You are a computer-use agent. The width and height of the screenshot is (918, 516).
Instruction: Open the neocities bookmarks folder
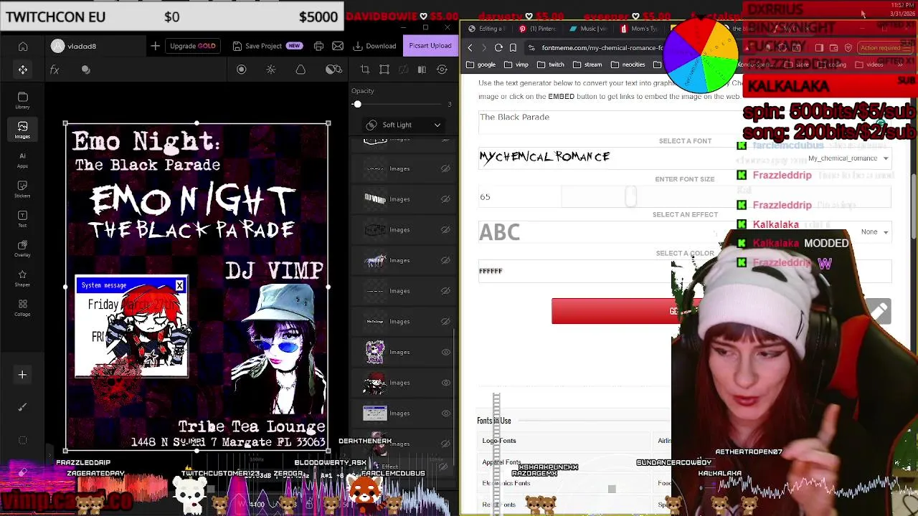coord(628,64)
